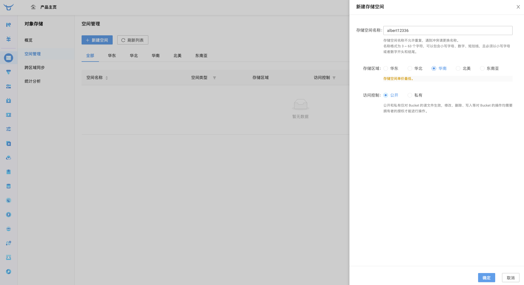Click the sliders settings icon in the sidebar
This screenshot has height=285, width=524.
click(x=8, y=129)
